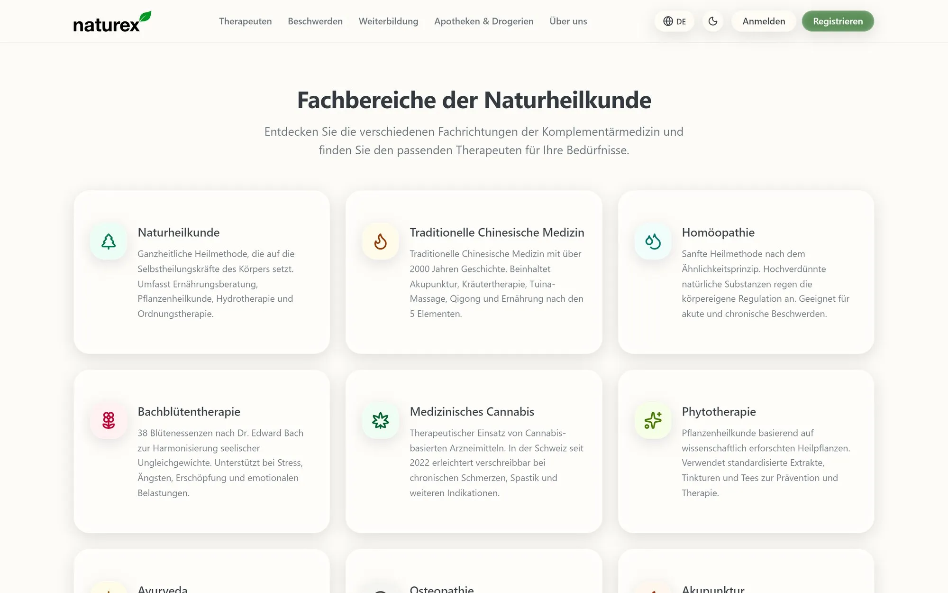Viewport: 948px width, 593px height.
Task: Click the cannabis leaf icon
Action: (381, 420)
